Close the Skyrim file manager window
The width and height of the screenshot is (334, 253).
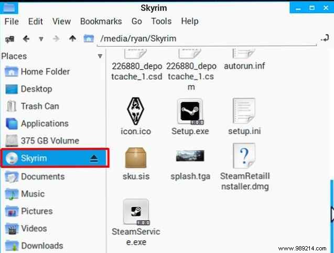click(326, 8)
